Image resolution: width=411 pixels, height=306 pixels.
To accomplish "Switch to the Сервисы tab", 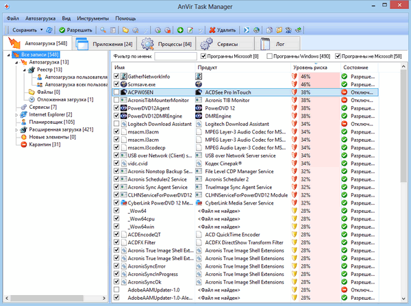I will [227, 44].
